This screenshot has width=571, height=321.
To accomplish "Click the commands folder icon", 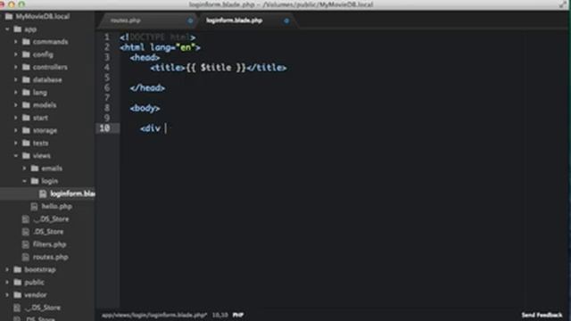I will tap(26, 42).
